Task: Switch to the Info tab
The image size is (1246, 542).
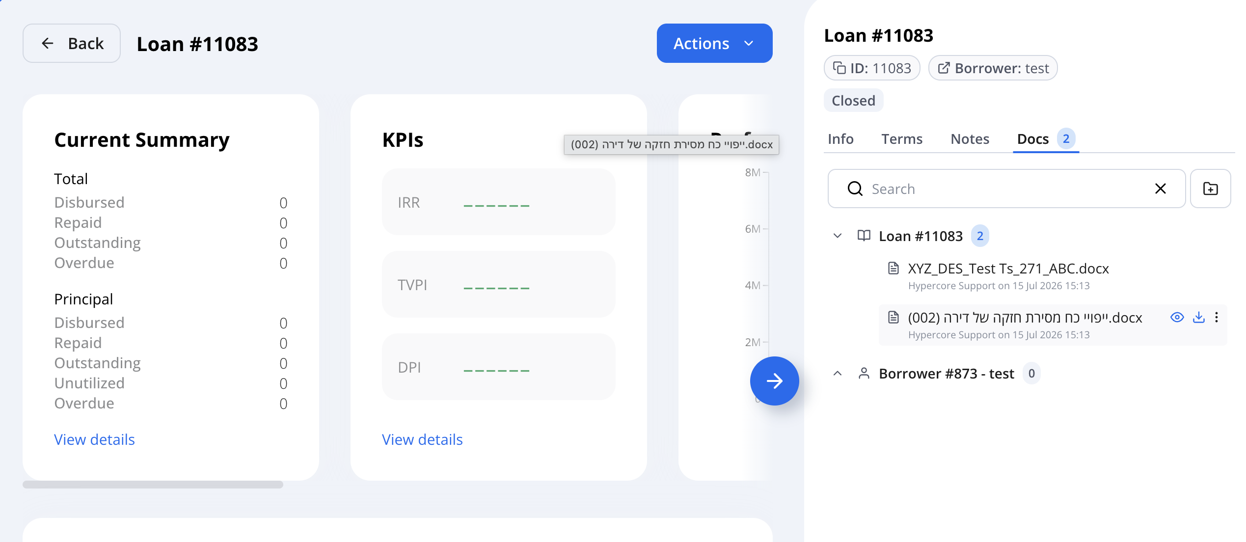Action: pos(840,139)
